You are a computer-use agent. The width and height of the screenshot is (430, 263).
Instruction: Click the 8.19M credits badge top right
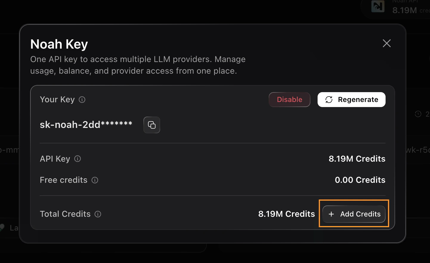[404, 10]
